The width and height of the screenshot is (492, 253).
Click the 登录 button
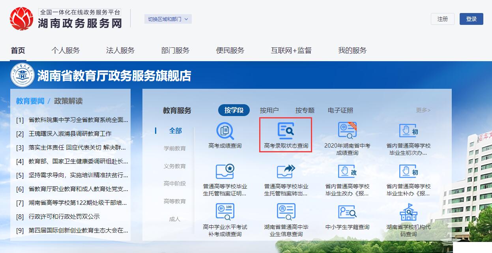click(471, 19)
